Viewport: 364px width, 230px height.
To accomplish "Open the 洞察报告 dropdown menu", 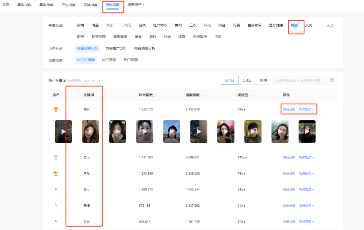I will pos(134,5).
